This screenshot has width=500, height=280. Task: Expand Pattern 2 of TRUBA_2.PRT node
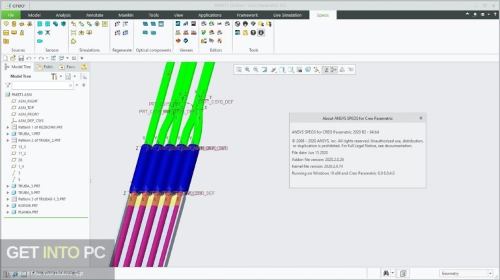(x=8, y=140)
